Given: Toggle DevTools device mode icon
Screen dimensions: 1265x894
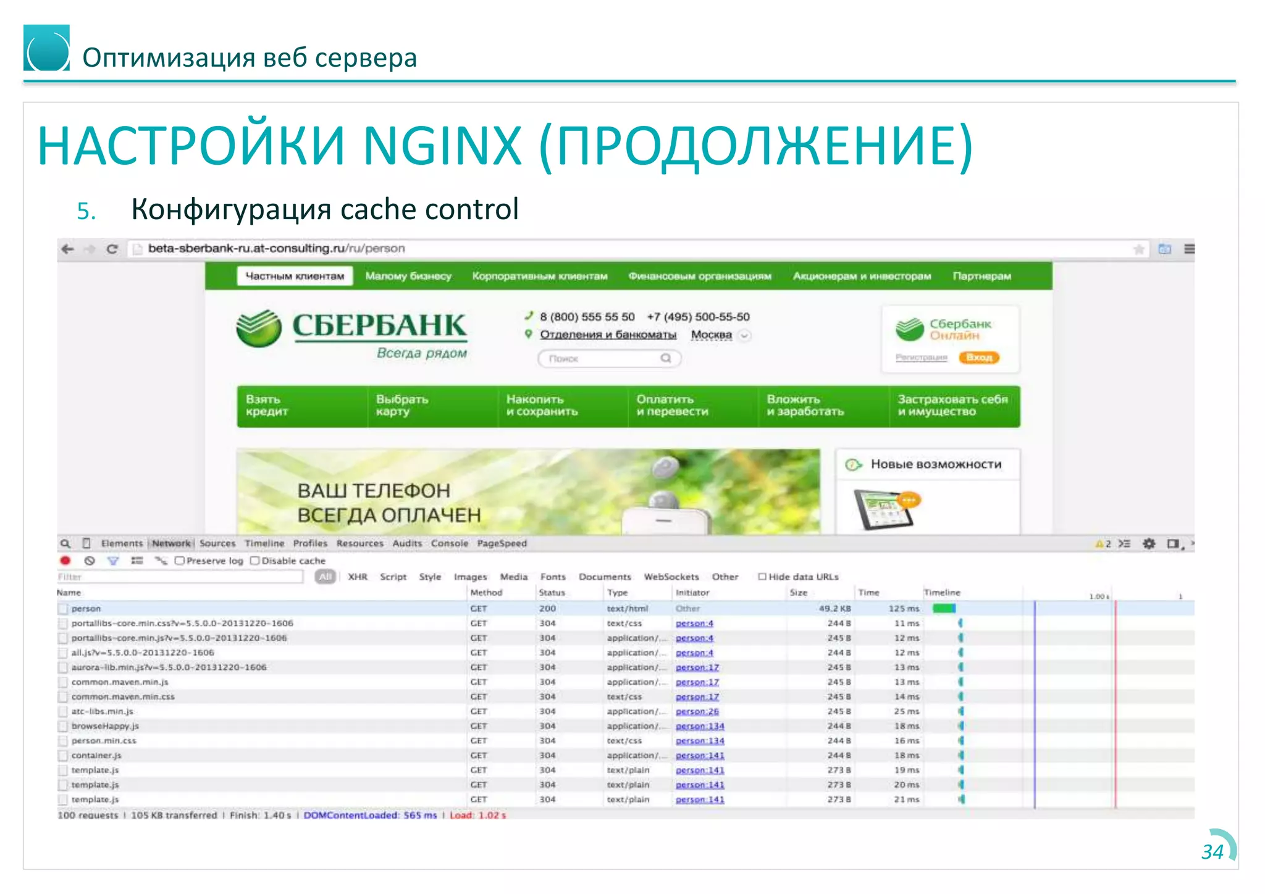Looking at the screenshot, I should click(x=86, y=543).
